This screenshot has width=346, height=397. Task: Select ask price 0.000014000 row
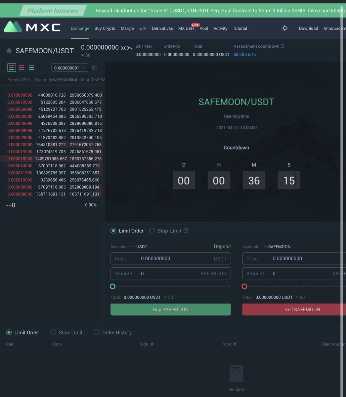click(52, 166)
